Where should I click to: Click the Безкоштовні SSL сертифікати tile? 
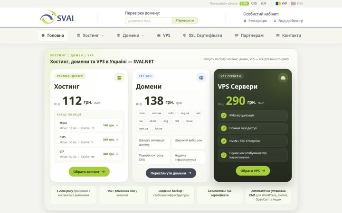[219, 195]
